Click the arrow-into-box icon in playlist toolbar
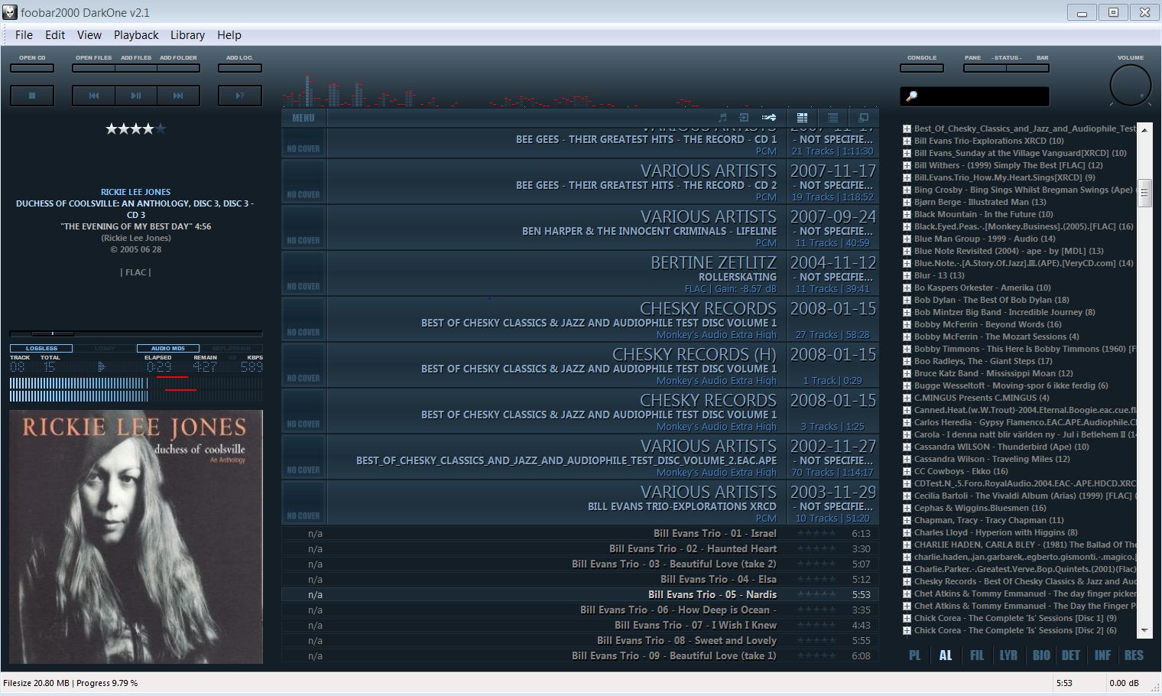Viewport: 1162px width, 696px height. click(744, 118)
